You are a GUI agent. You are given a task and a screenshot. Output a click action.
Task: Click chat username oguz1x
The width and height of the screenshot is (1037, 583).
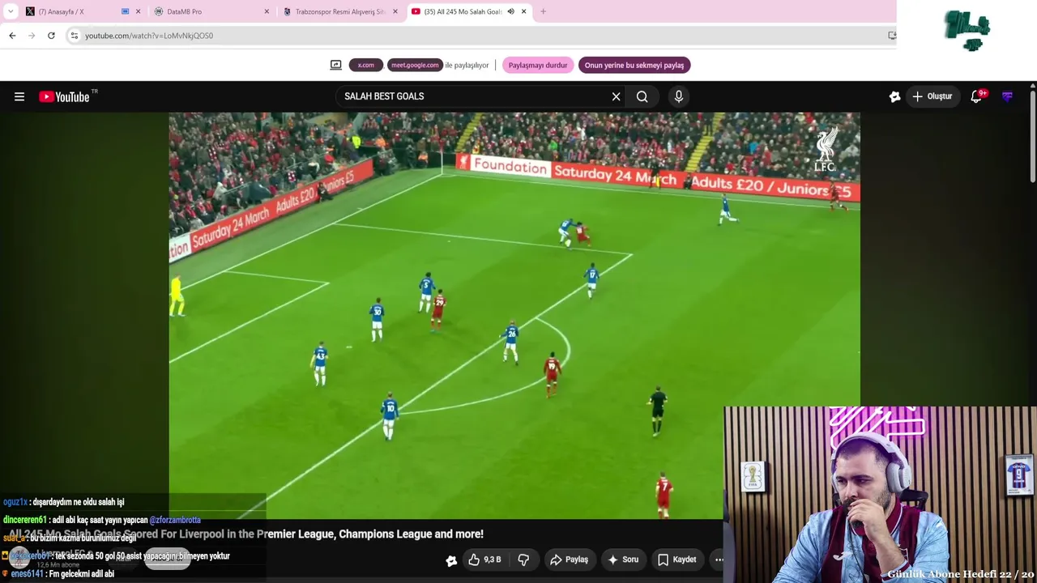15,502
